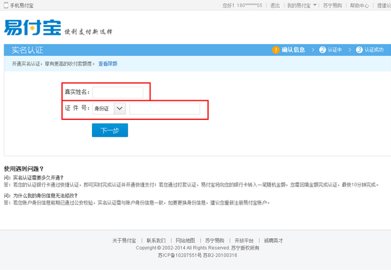Click the step 1 确认信息 indicator
This screenshot has height=270, width=391.
coord(289,50)
